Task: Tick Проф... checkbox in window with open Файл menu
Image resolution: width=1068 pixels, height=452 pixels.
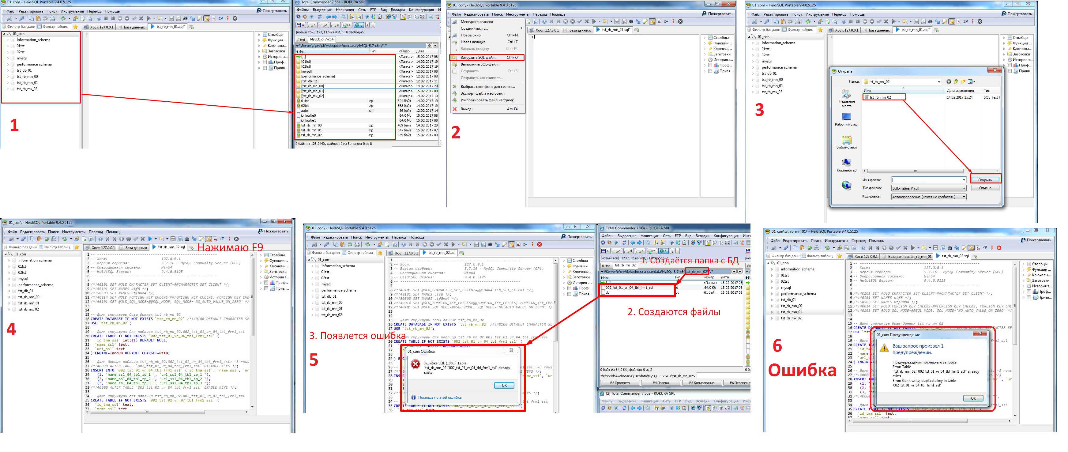Action: point(710,66)
